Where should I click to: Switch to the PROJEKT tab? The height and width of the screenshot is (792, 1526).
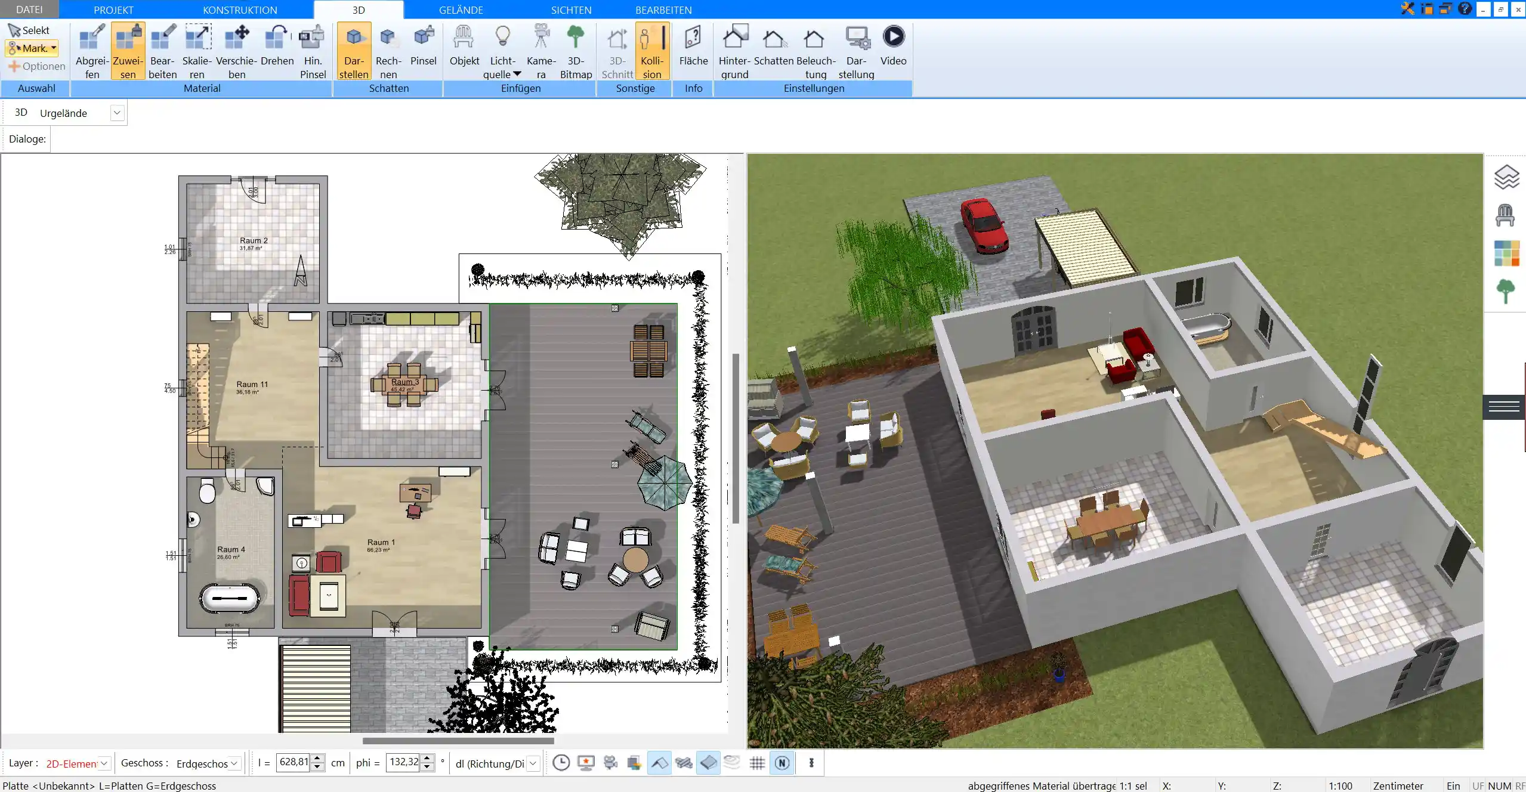pyautogui.click(x=113, y=10)
